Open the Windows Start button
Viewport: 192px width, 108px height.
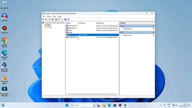tap(67, 105)
